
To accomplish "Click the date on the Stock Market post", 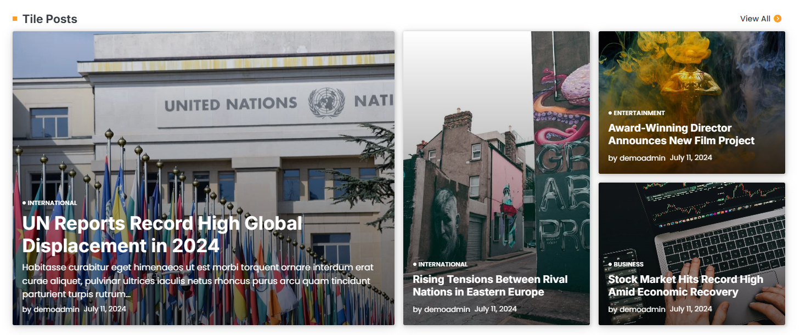I will click(691, 309).
